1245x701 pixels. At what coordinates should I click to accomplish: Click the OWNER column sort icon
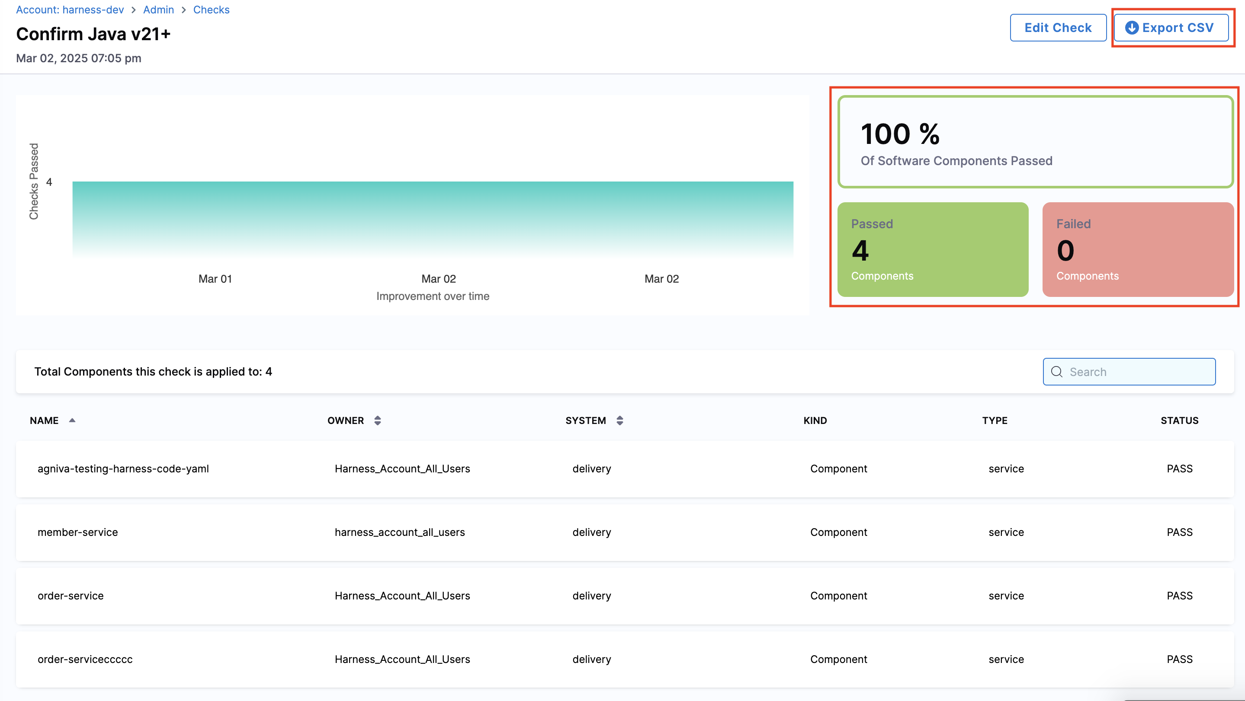378,421
